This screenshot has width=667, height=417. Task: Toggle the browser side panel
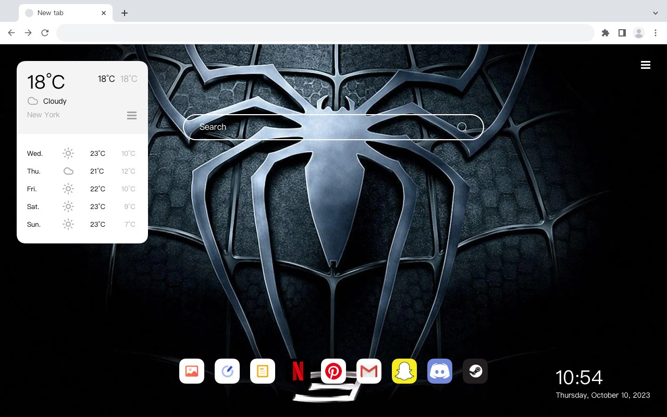pos(622,33)
